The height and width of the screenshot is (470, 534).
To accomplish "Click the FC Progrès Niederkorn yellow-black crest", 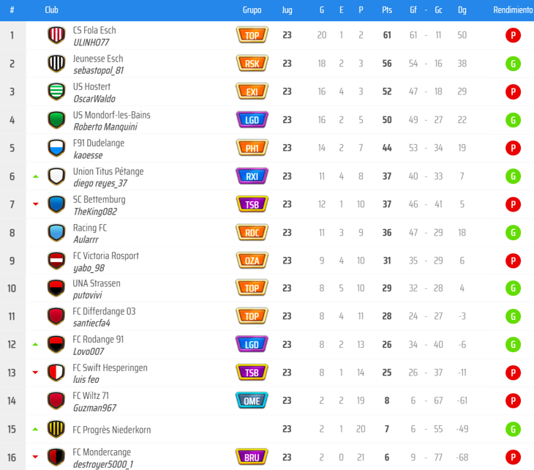I will [x=56, y=429].
